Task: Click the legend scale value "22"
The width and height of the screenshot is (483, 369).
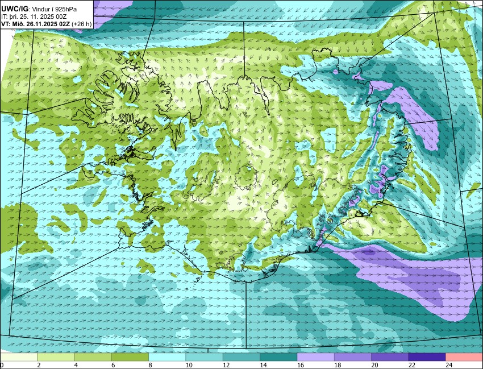Action: point(411,365)
